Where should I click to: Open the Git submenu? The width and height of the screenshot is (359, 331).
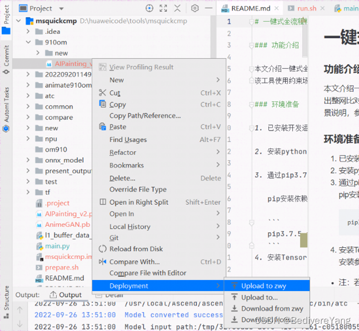(x=159, y=238)
